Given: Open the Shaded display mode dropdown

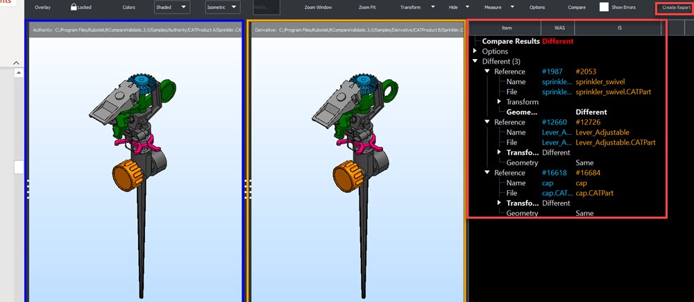Looking at the screenshot, I should pos(172,7).
